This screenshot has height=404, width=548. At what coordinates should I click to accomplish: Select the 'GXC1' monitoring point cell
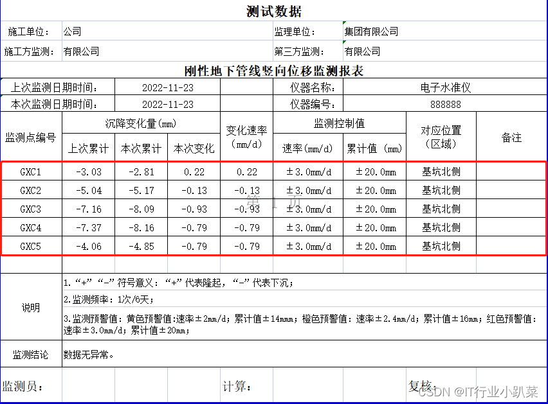[31, 171]
